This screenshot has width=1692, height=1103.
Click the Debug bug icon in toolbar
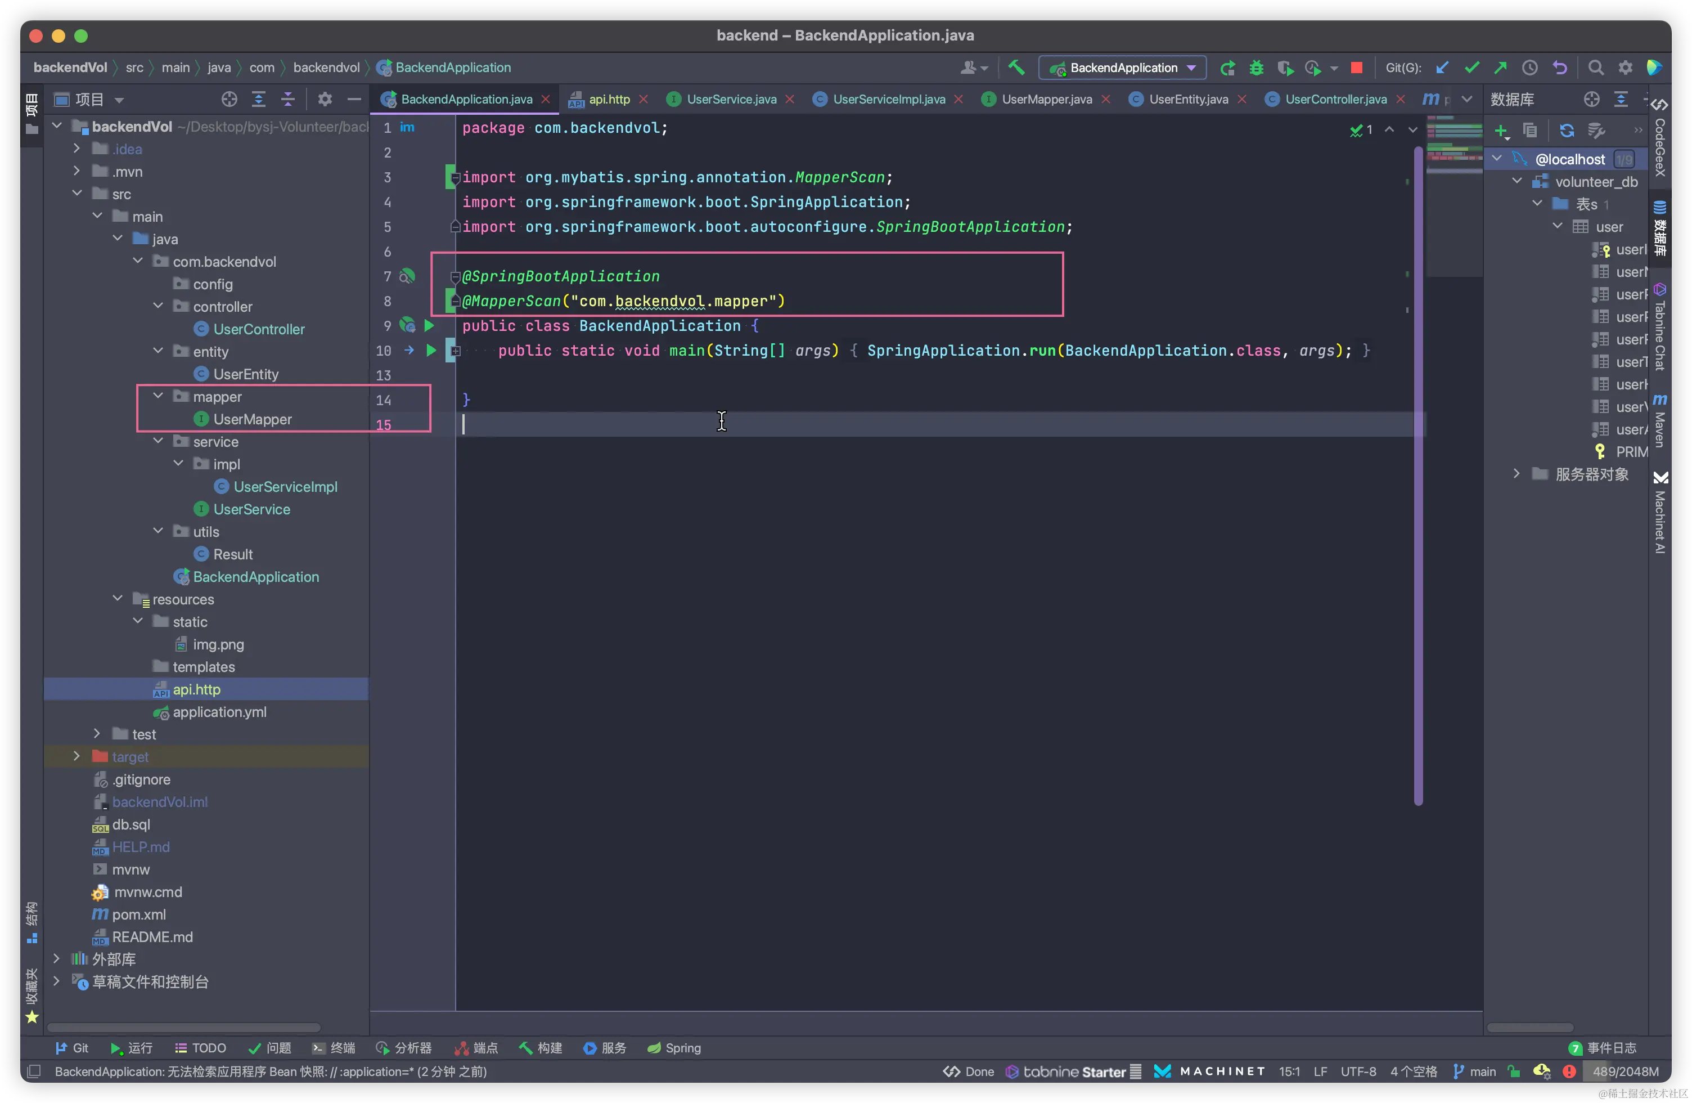pos(1256,68)
